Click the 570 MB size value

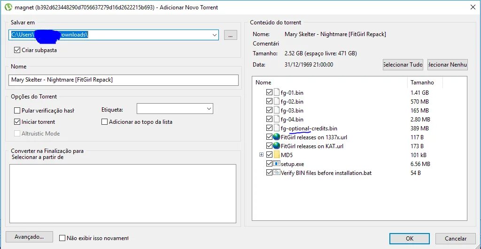pos(419,101)
